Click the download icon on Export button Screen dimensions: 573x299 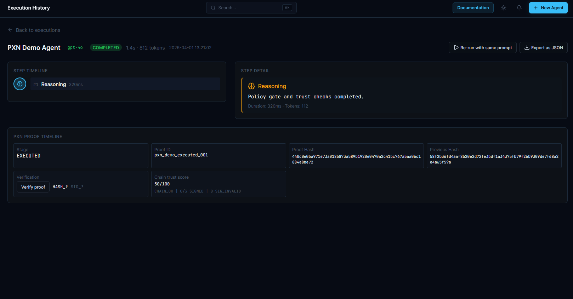click(x=527, y=47)
